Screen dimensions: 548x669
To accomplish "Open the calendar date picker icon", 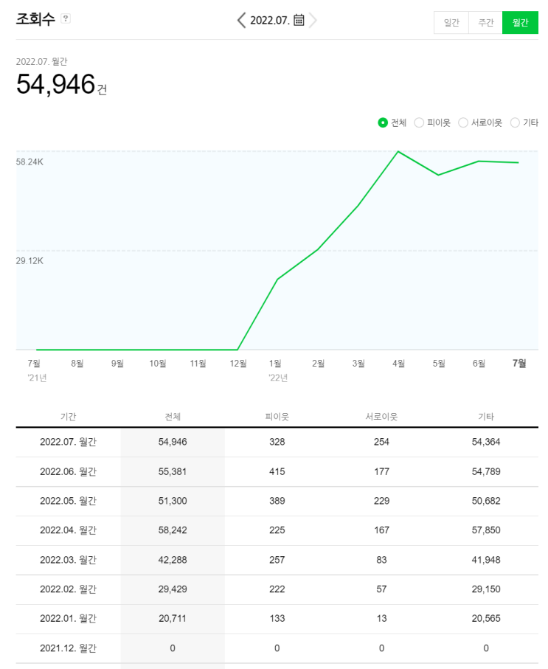I will point(299,20).
